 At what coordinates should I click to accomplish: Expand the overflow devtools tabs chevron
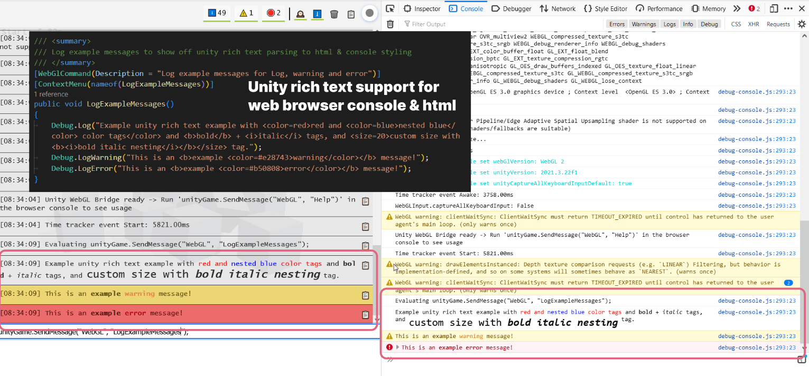pyautogui.click(x=737, y=8)
